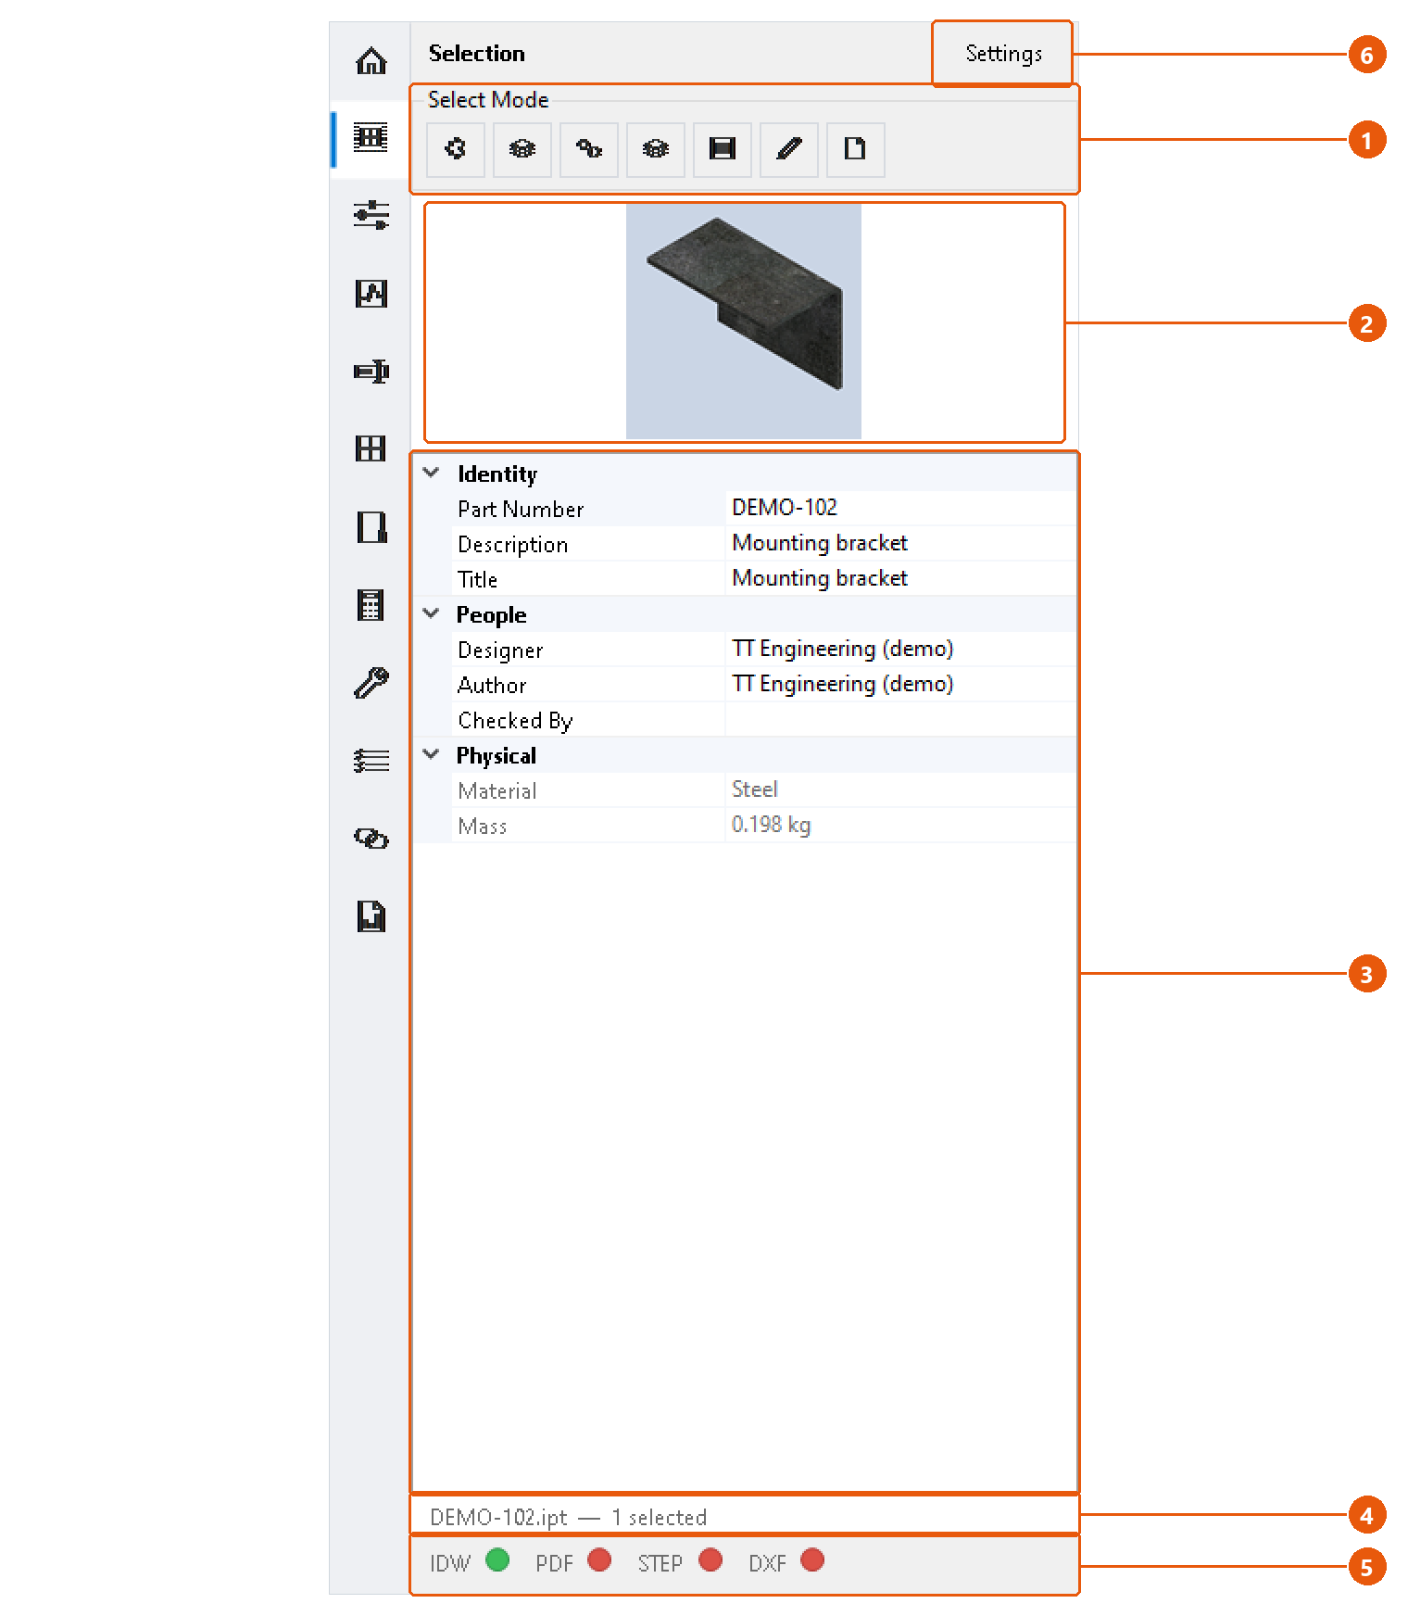Click the mounting bracket thumbnail preview
Viewport: 1408px width, 1616px height.
744,322
